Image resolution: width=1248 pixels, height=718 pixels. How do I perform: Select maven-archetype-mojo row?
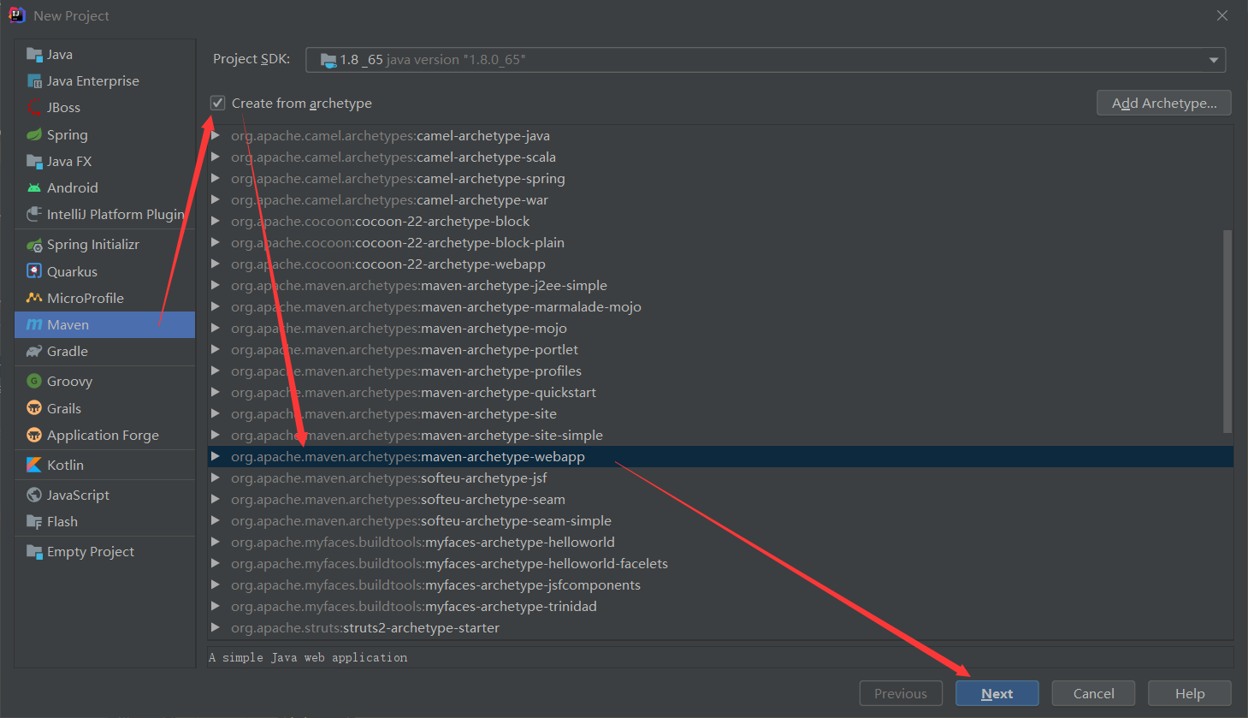pyautogui.click(x=720, y=328)
